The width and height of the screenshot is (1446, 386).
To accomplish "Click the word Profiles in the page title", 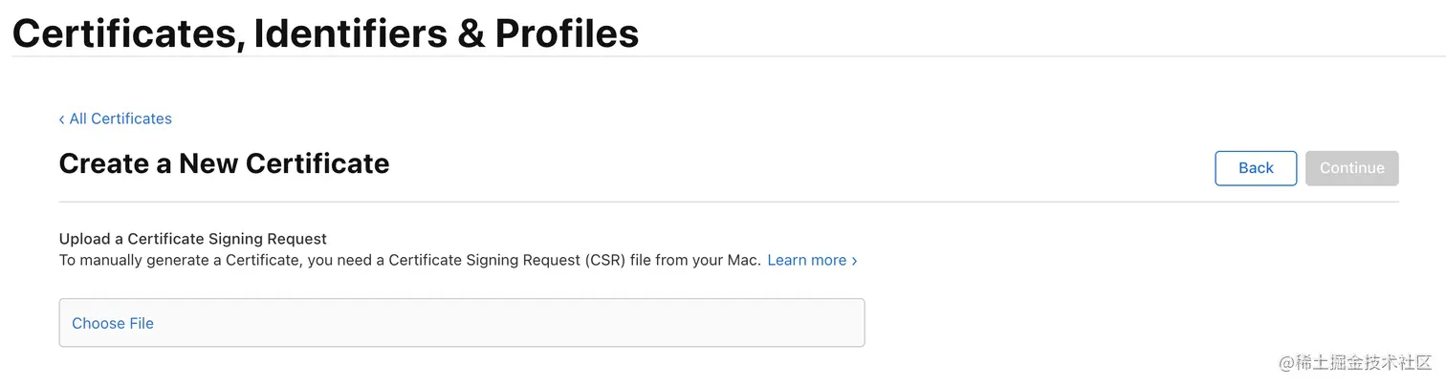I will pyautogui.click(x=567, y=34).
